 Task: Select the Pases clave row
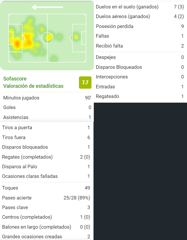46,207
